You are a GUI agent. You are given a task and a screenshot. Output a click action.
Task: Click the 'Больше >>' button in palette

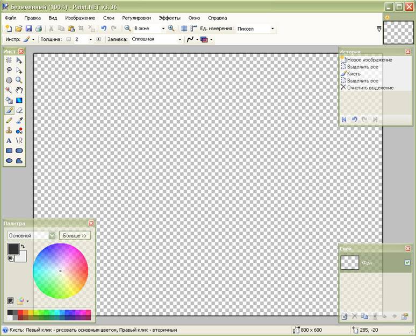[x=75, y=235]
